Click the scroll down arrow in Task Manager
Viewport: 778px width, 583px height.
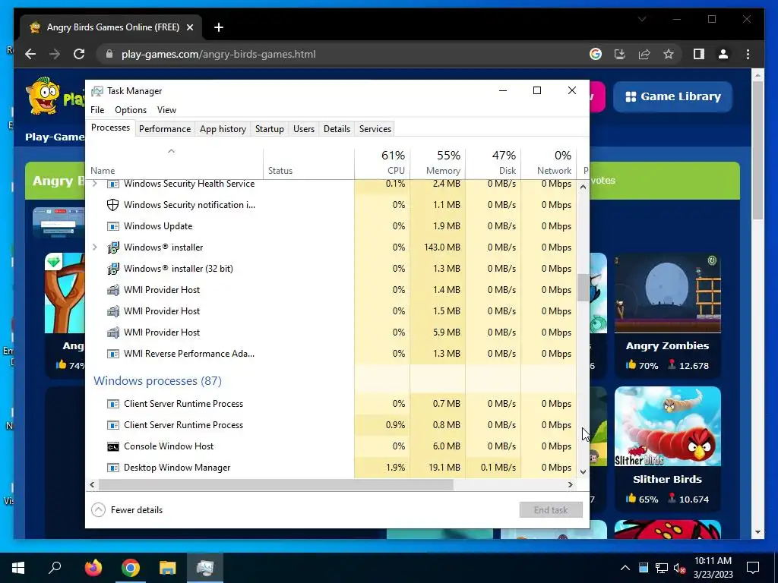[583, 472]
